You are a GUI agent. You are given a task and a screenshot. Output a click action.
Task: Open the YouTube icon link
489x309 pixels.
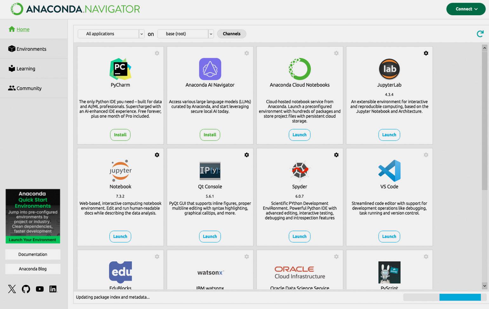[40, 289]
